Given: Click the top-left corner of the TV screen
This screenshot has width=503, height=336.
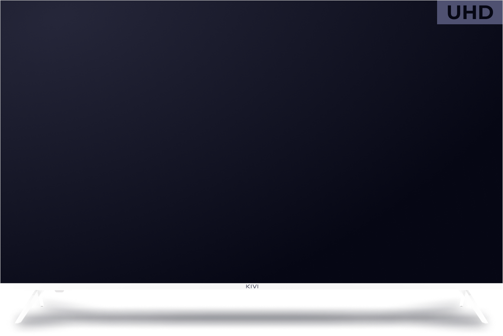Looking at the screenshot, I should tap(2, 2).
